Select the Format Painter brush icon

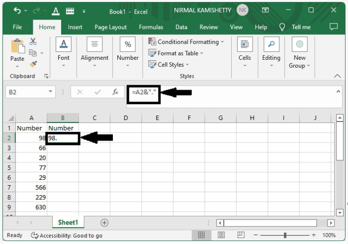tap(33, 64)
